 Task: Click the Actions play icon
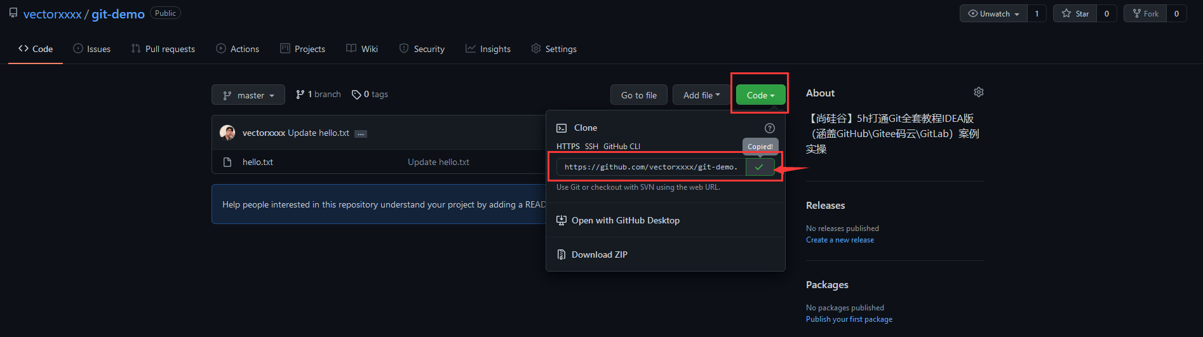tap(221, 48)
